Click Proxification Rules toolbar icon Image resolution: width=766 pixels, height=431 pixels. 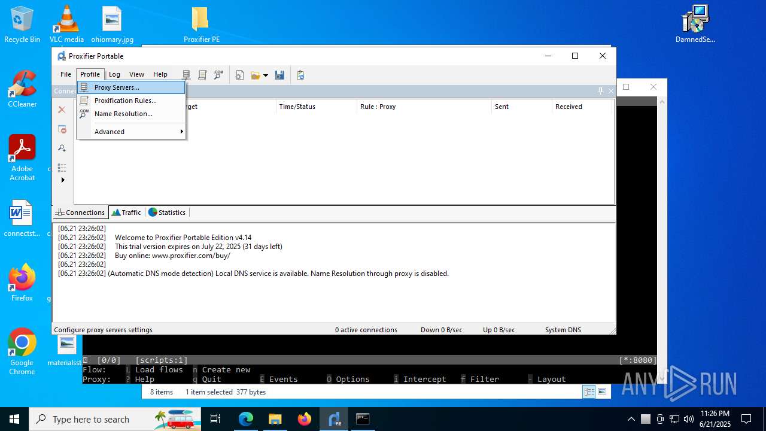pos(202,75)
